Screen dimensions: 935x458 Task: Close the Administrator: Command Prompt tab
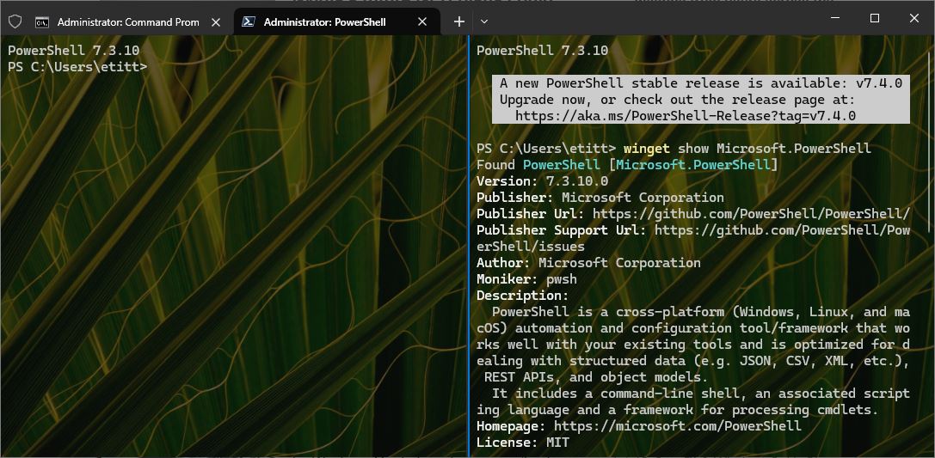[216, 21]
